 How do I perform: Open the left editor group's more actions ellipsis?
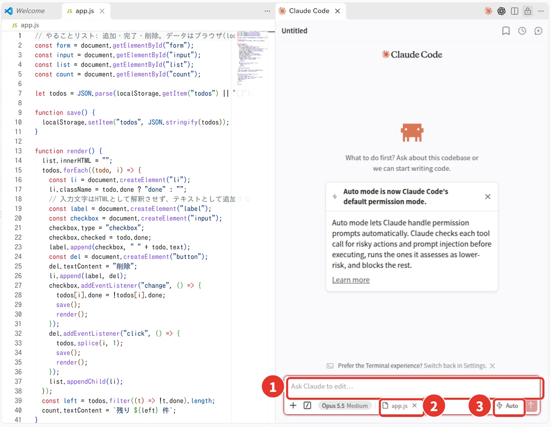267,11
